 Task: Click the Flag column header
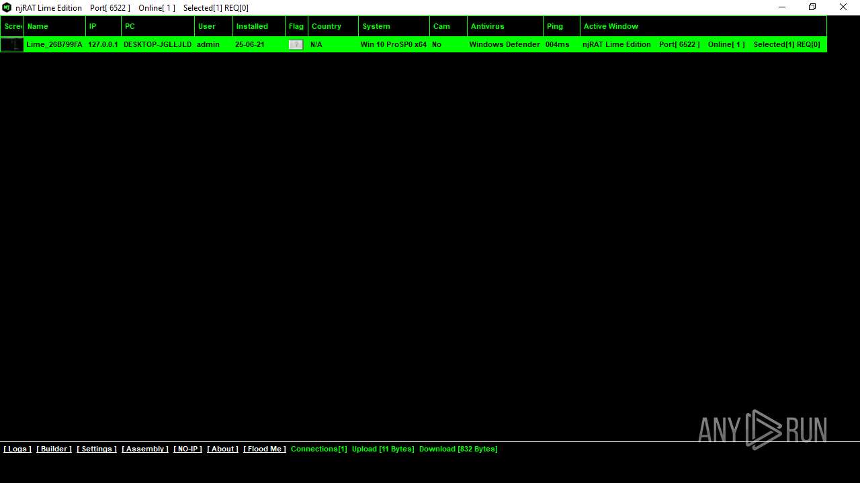[296, 26]
